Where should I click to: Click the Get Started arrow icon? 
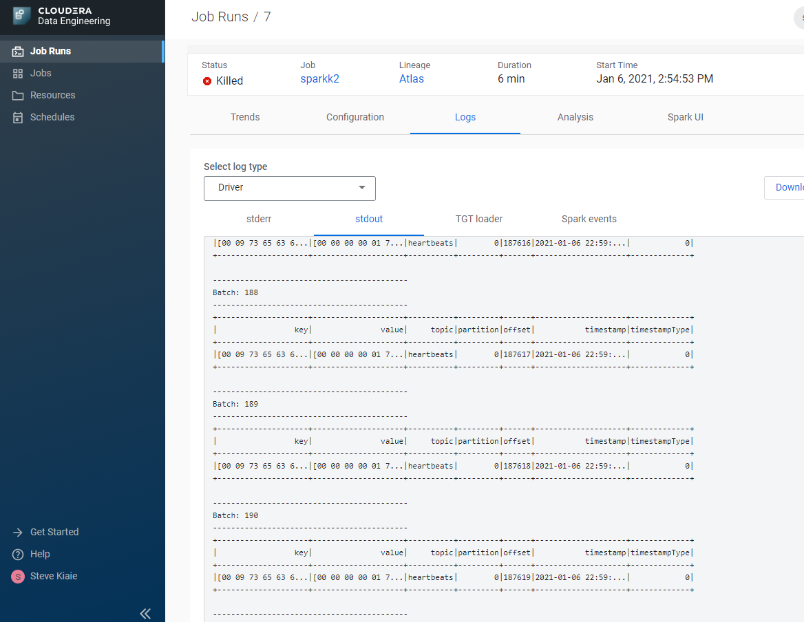(x=18, y=533)
